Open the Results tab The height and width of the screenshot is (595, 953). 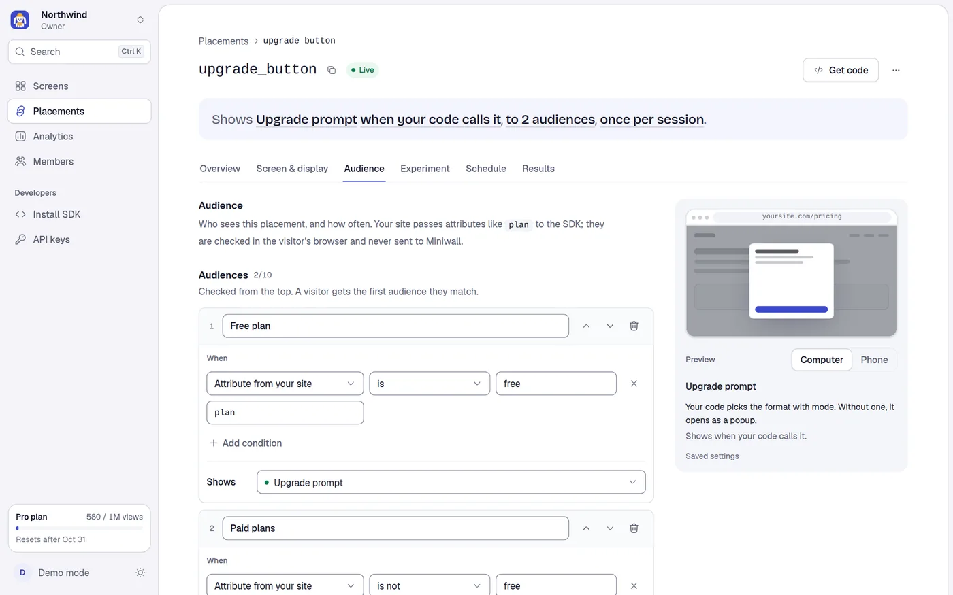click(538, 169)
